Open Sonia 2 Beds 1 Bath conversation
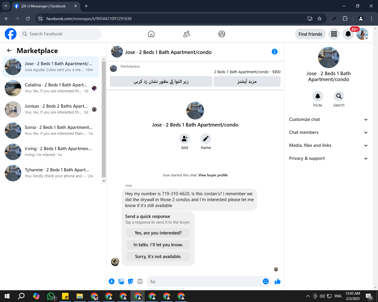378x302 pixels. (x=51, y=131)
